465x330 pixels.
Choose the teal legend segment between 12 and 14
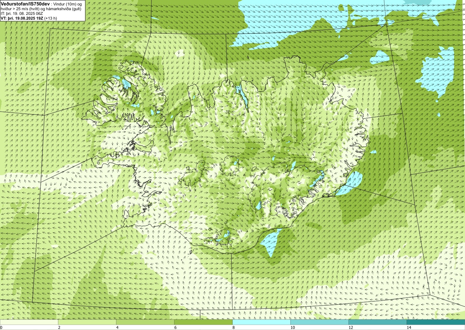[x=378, y=322]
